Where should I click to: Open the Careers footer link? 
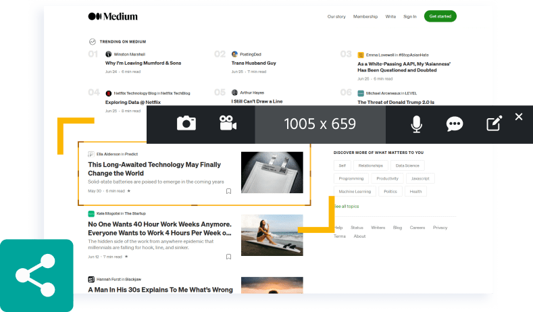pos(417,228)
